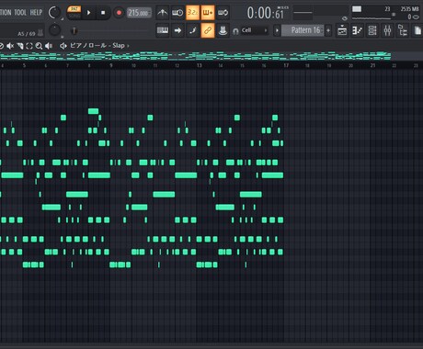Viewport: 423px width, 349px height.
Task: Expand arrow after Slap in title
Action: (x=128, y=46)
